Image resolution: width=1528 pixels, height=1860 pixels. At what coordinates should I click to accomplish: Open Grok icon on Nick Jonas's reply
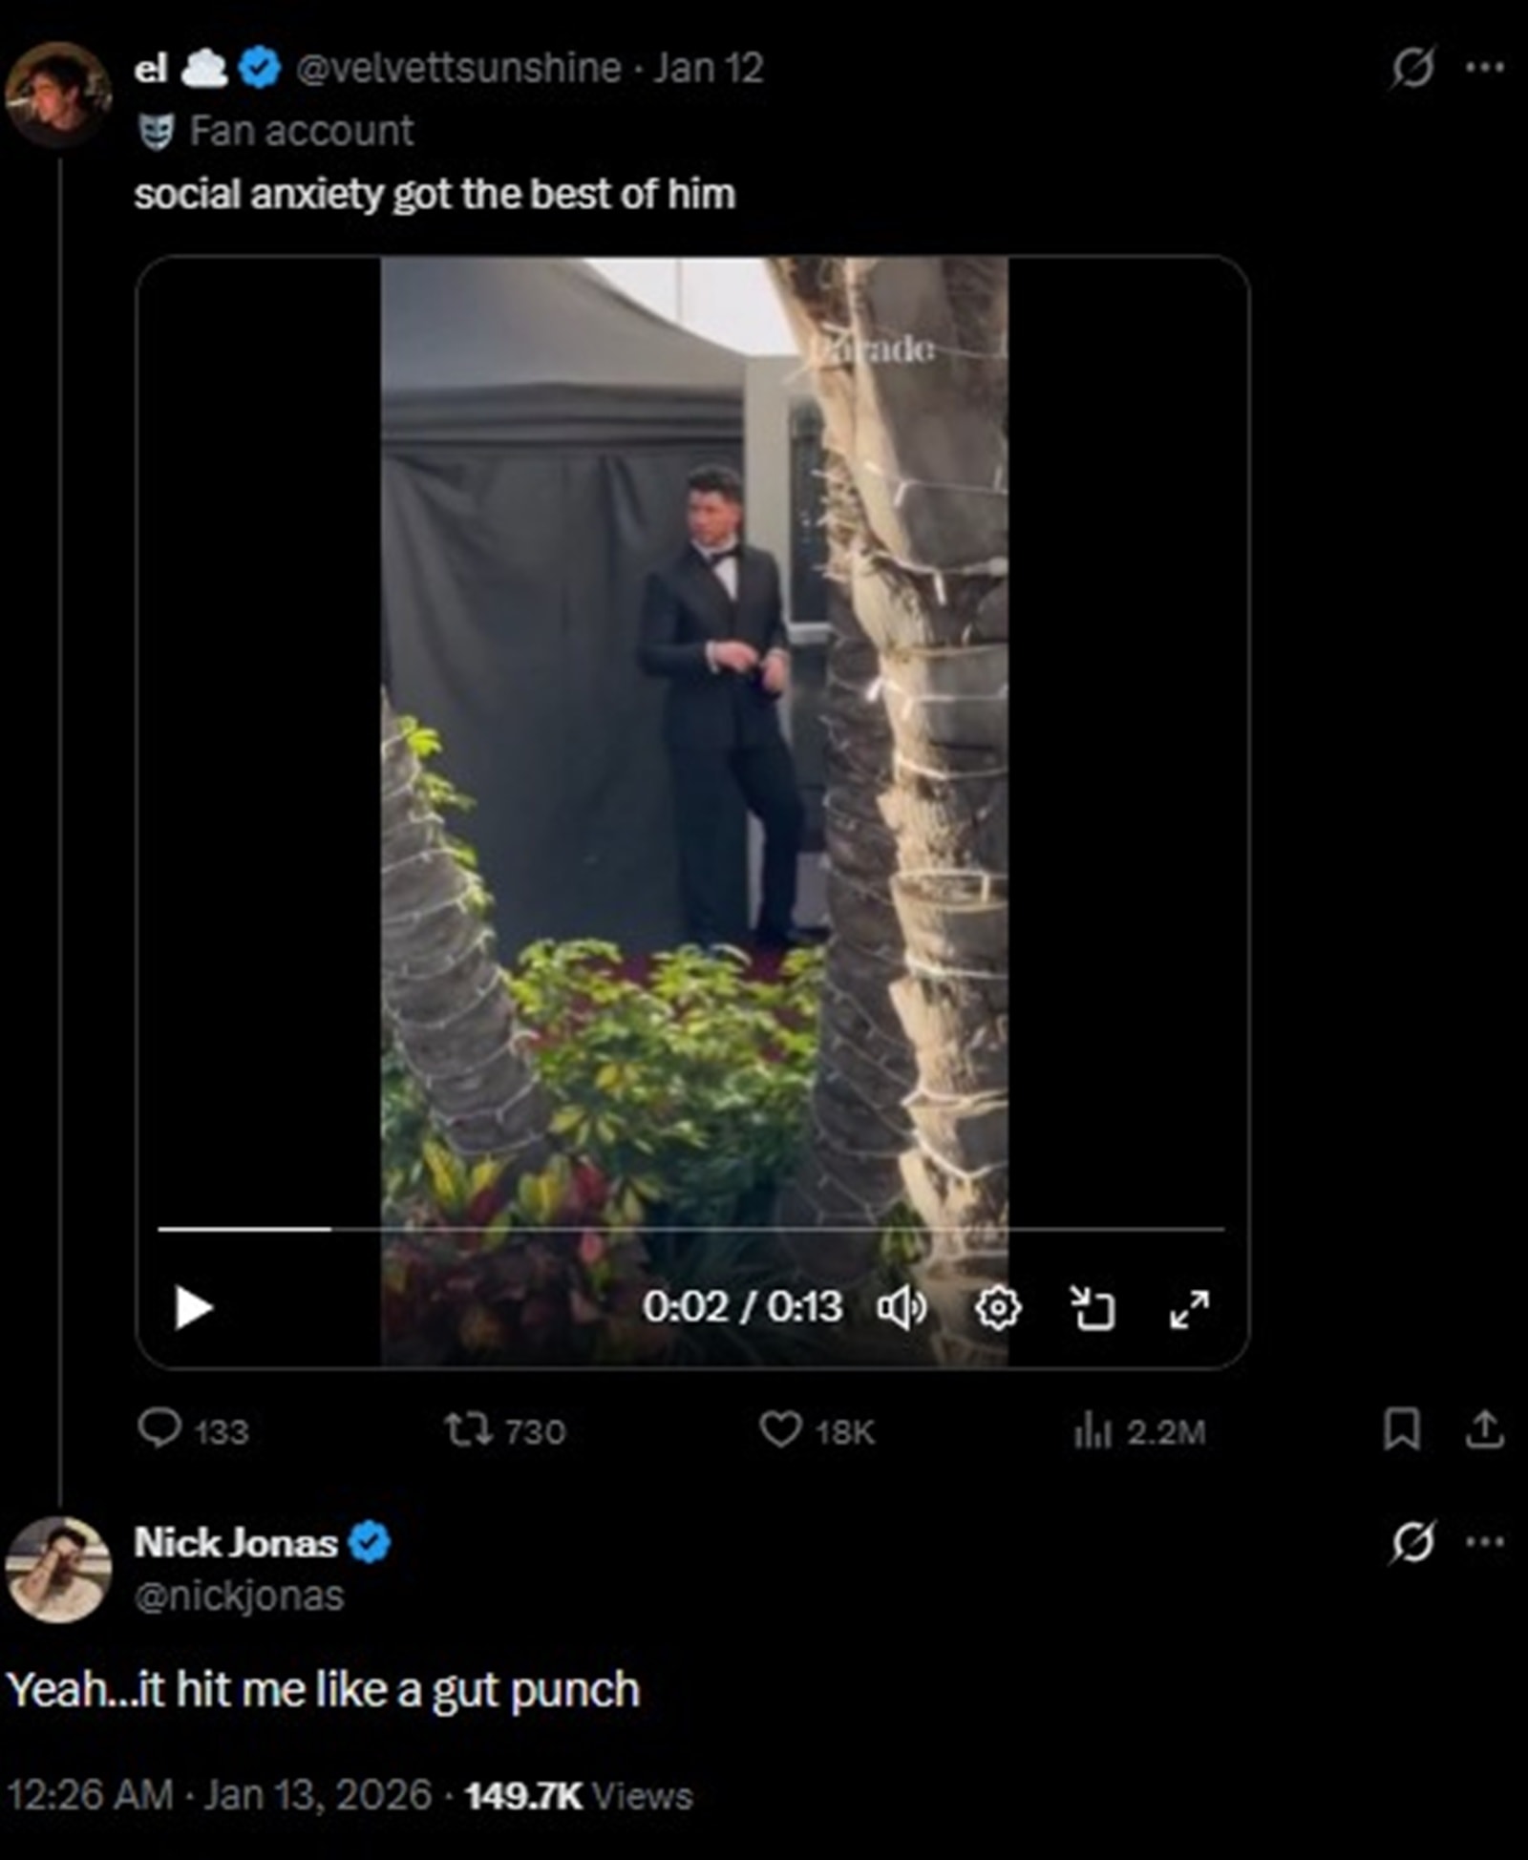1412,1542
